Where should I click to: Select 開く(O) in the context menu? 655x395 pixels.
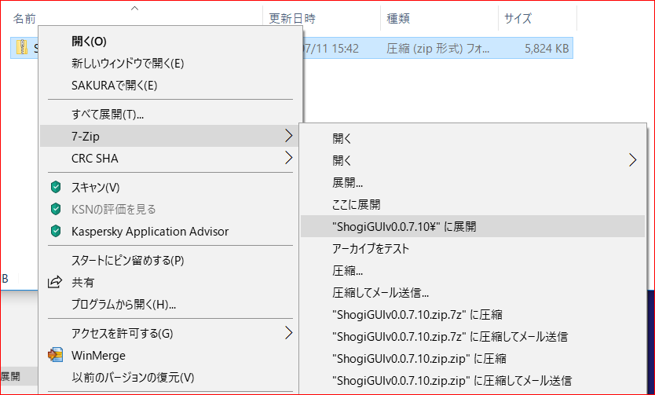pyautogui.click(x=170, y=42)
